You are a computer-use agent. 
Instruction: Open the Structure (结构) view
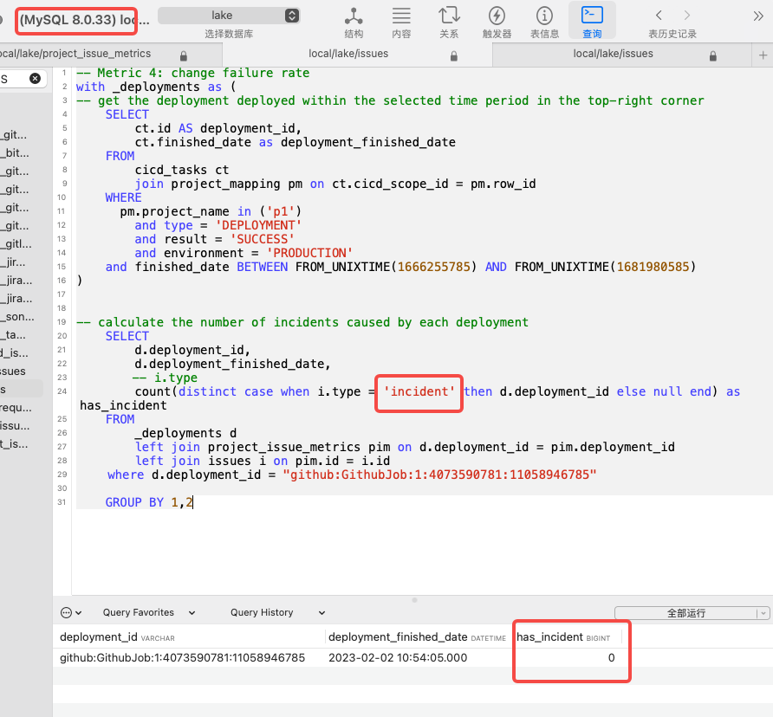(x=354, y=21)
